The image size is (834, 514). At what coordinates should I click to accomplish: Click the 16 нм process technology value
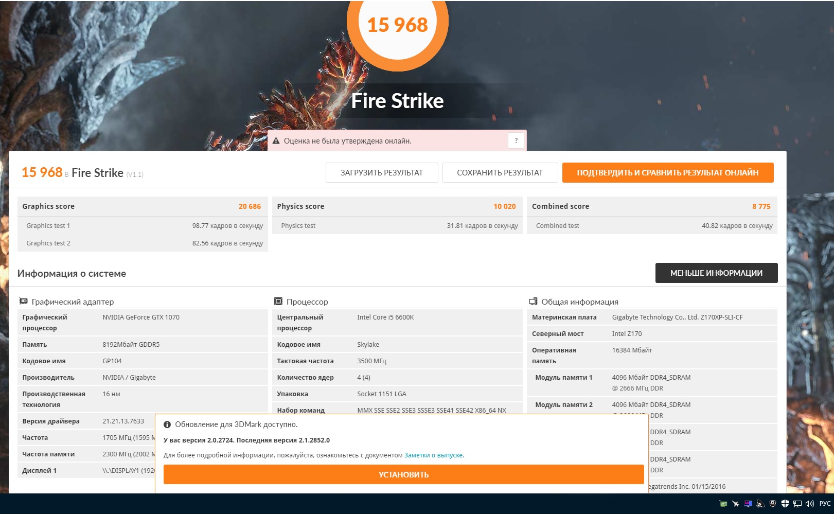pyautogui.click(x=111, y=394)
